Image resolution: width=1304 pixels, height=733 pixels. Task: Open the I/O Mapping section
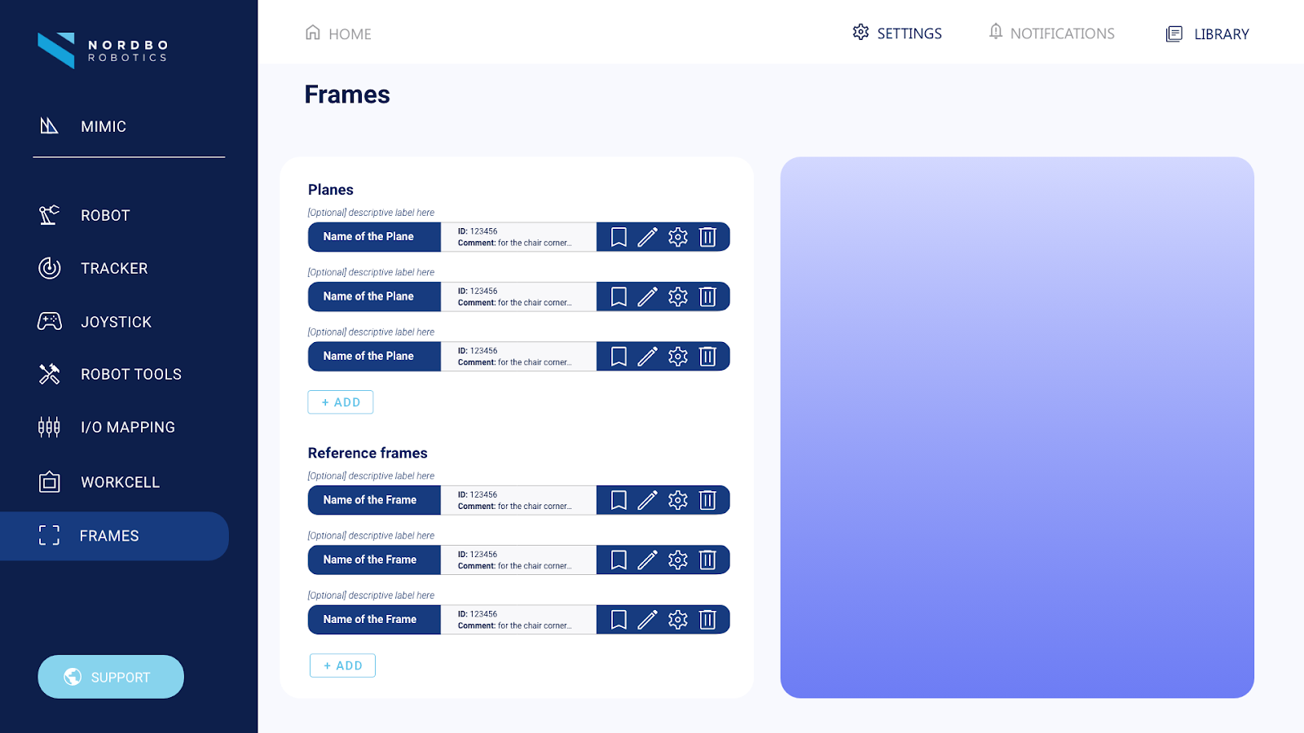point(127,427)
